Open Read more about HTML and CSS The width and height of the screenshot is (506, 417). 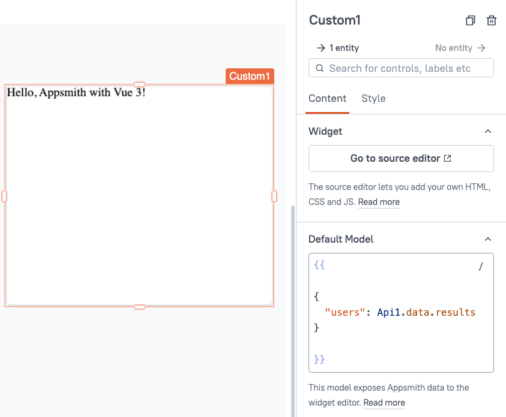tap(378, 202)
